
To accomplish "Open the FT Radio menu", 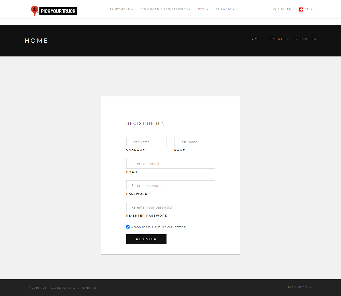I will coord(225,9).
